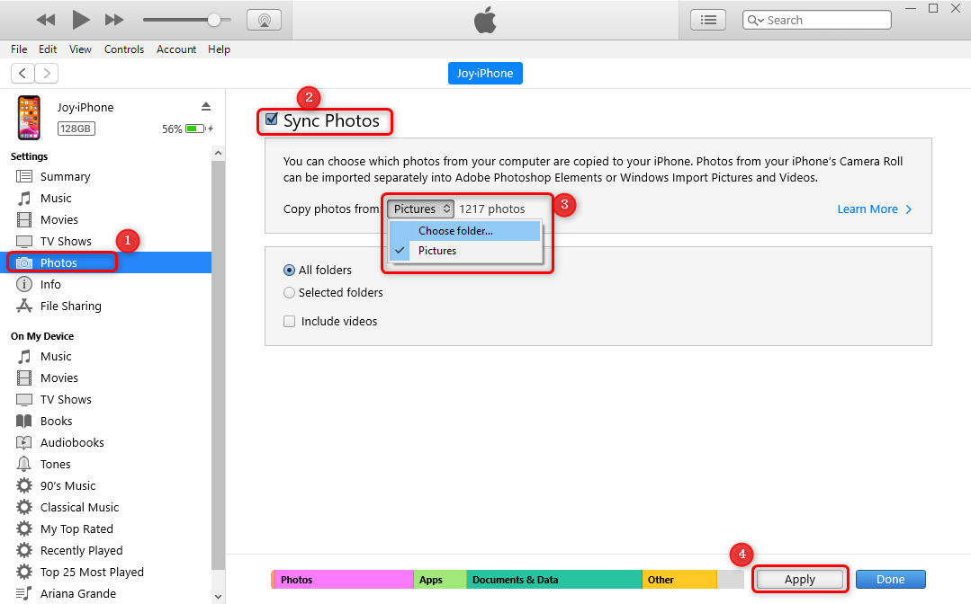Go back with the left arrow

(22, 73)
